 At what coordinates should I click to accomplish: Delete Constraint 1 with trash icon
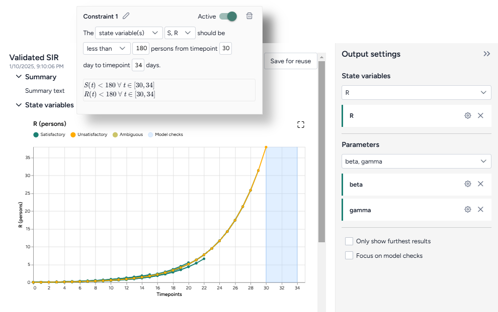click(x=249, y=16)
